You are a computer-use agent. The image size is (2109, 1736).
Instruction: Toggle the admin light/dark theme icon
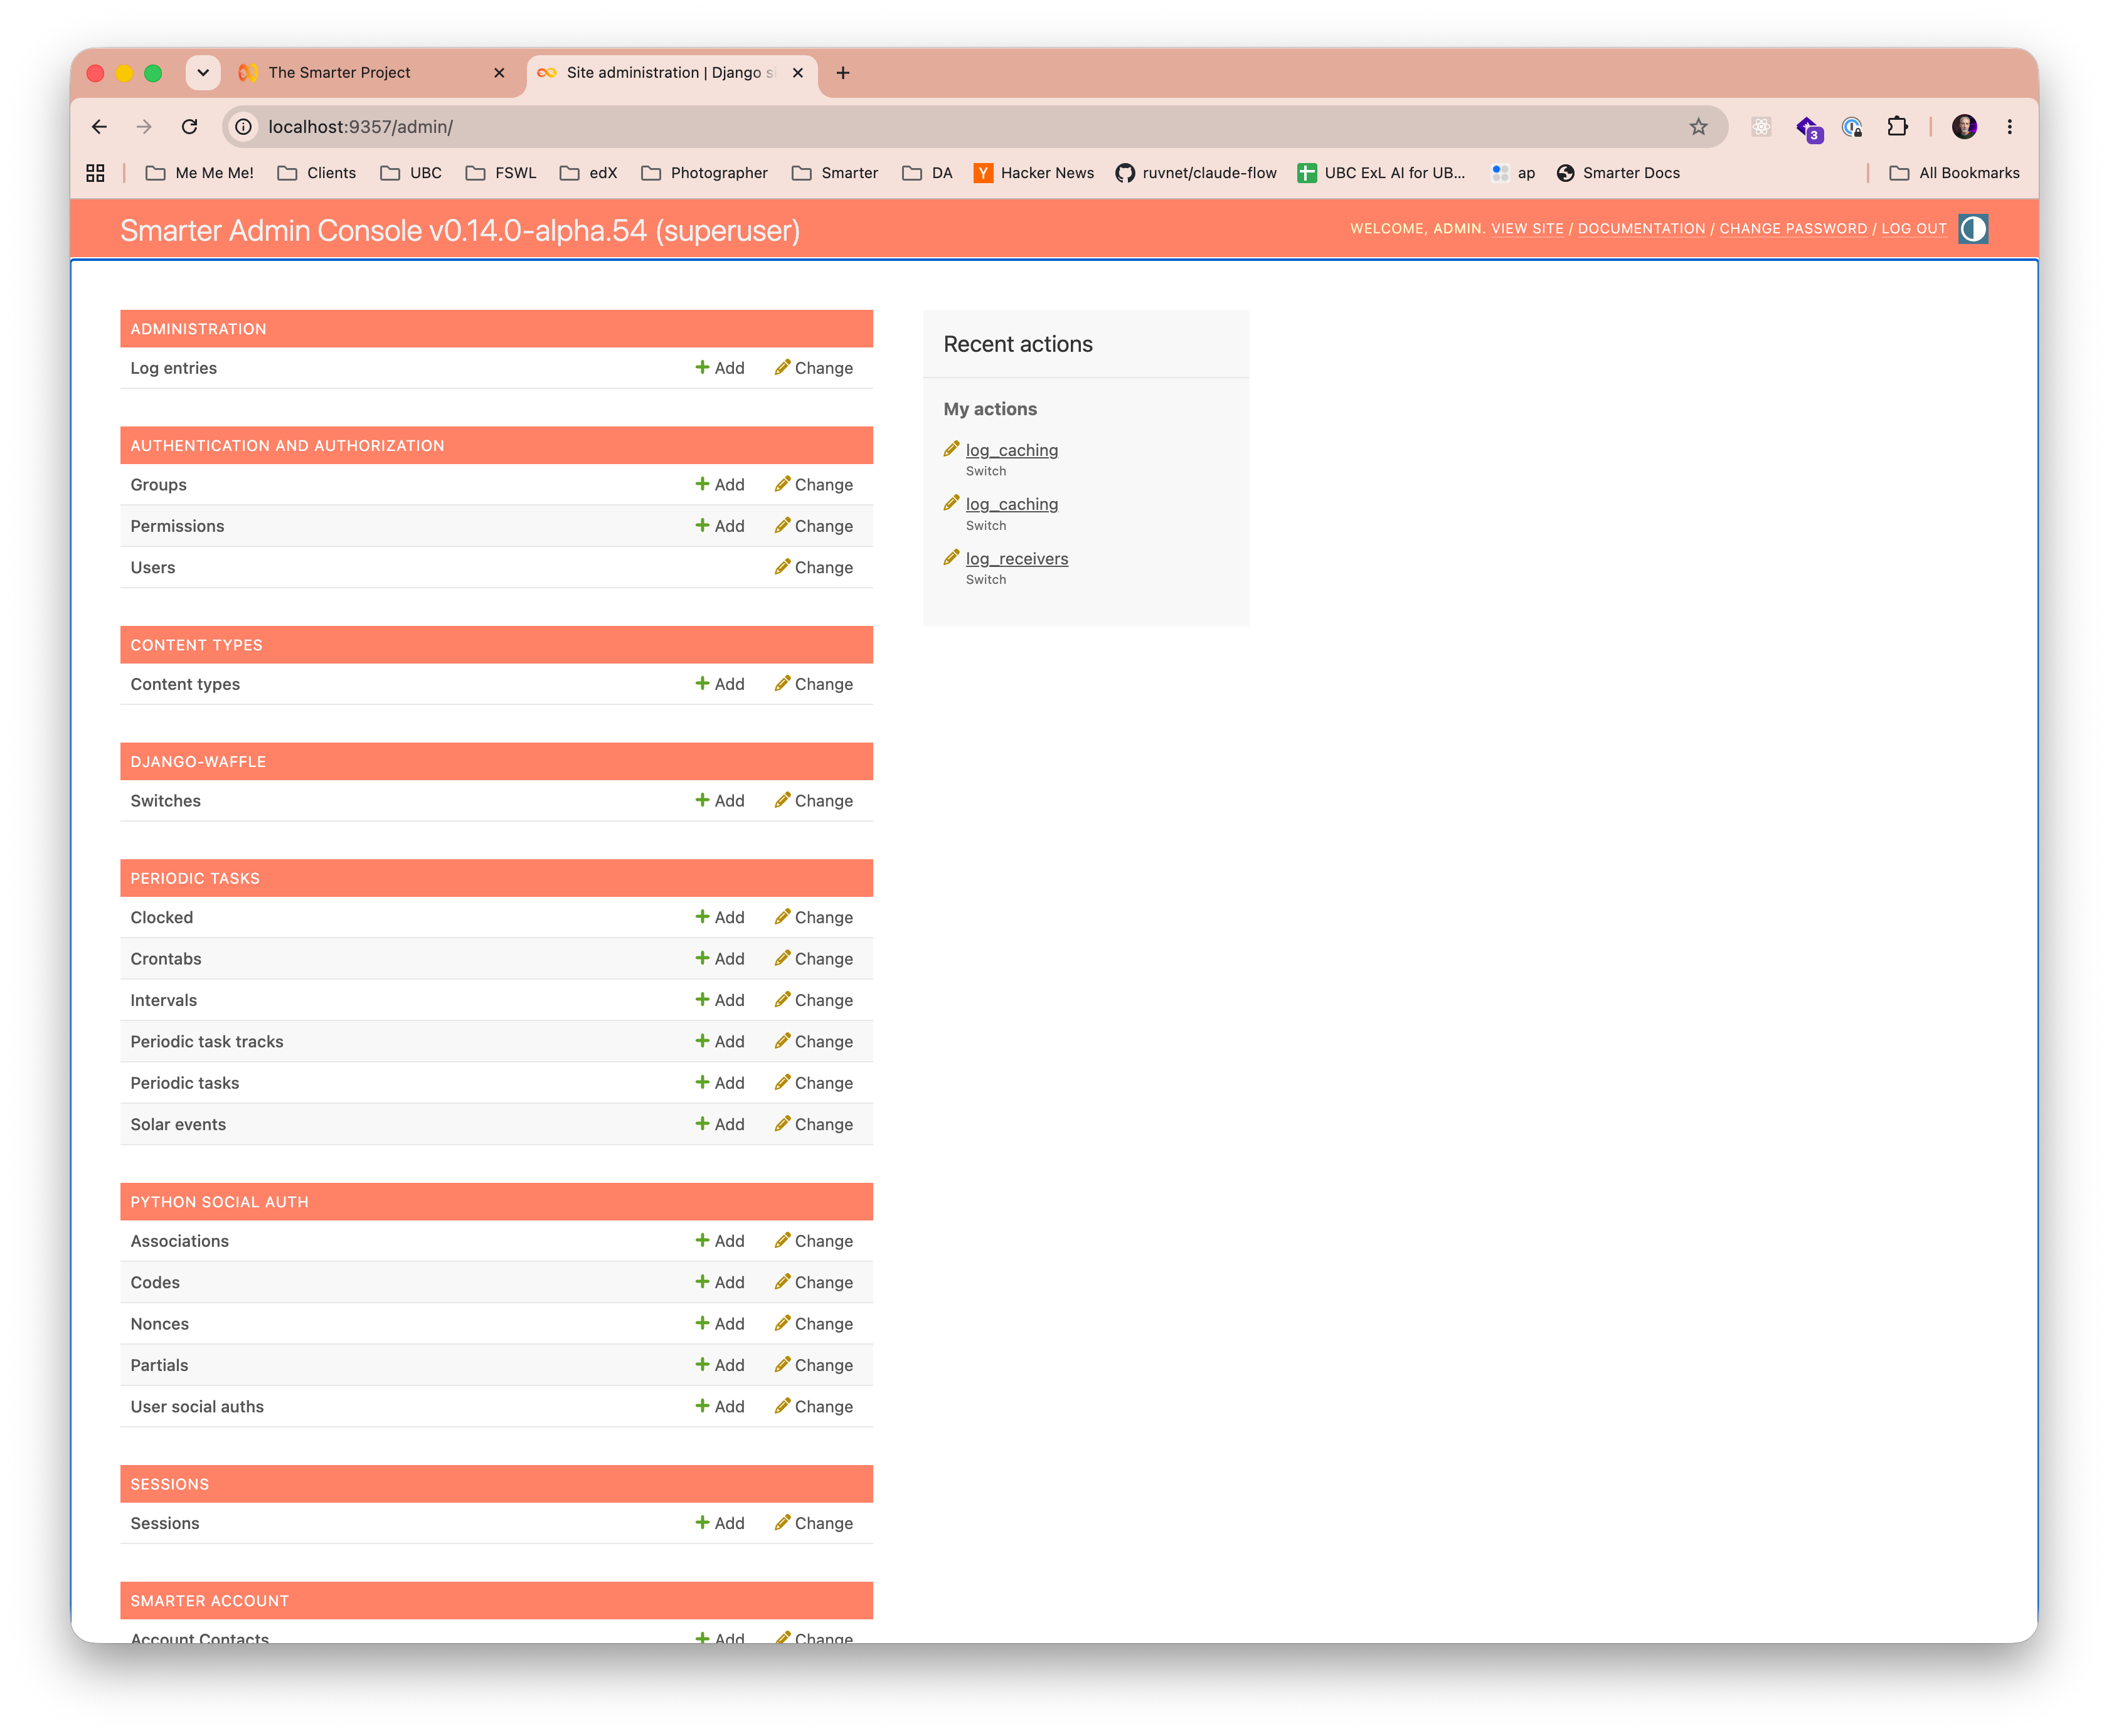tap(1972, 229)
